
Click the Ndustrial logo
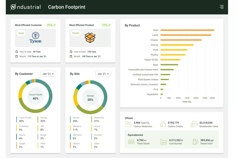coord(26,7)
